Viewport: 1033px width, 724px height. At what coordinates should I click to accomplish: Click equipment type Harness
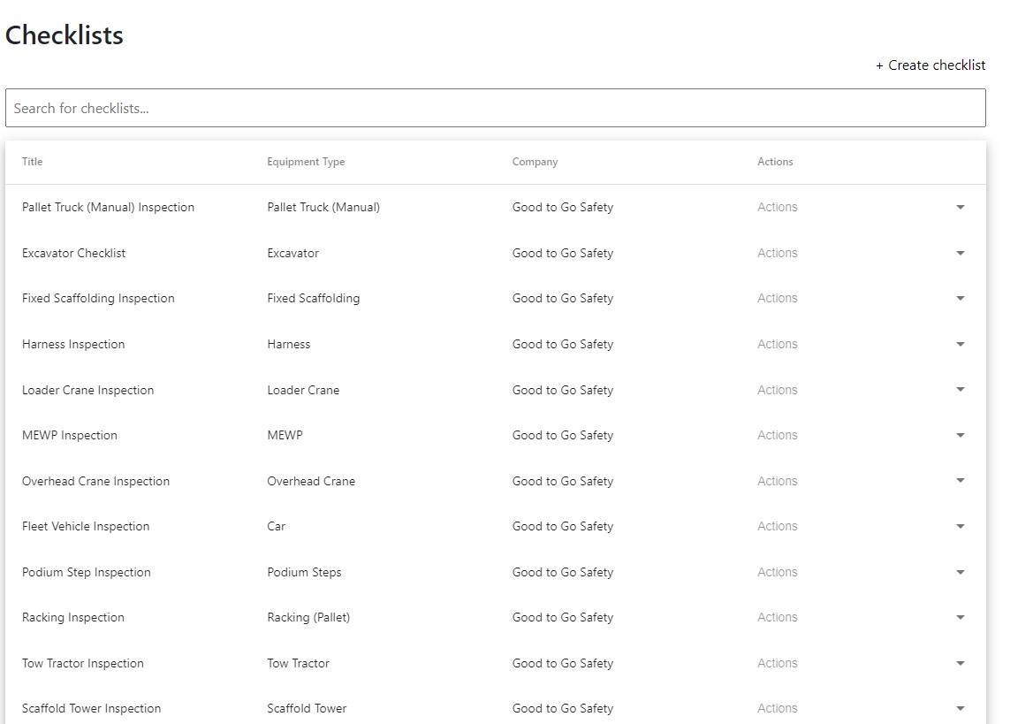click(x=289, y=344)
